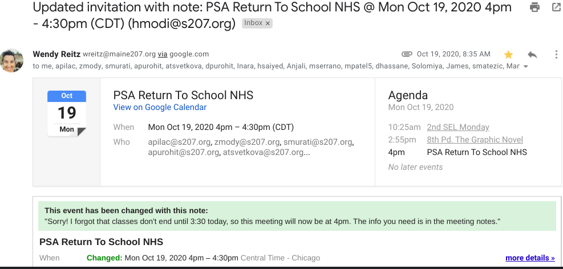Click sender name Wendy Reitz
Image resolution: width=563 pixels, height=269 pixels.
56,54
